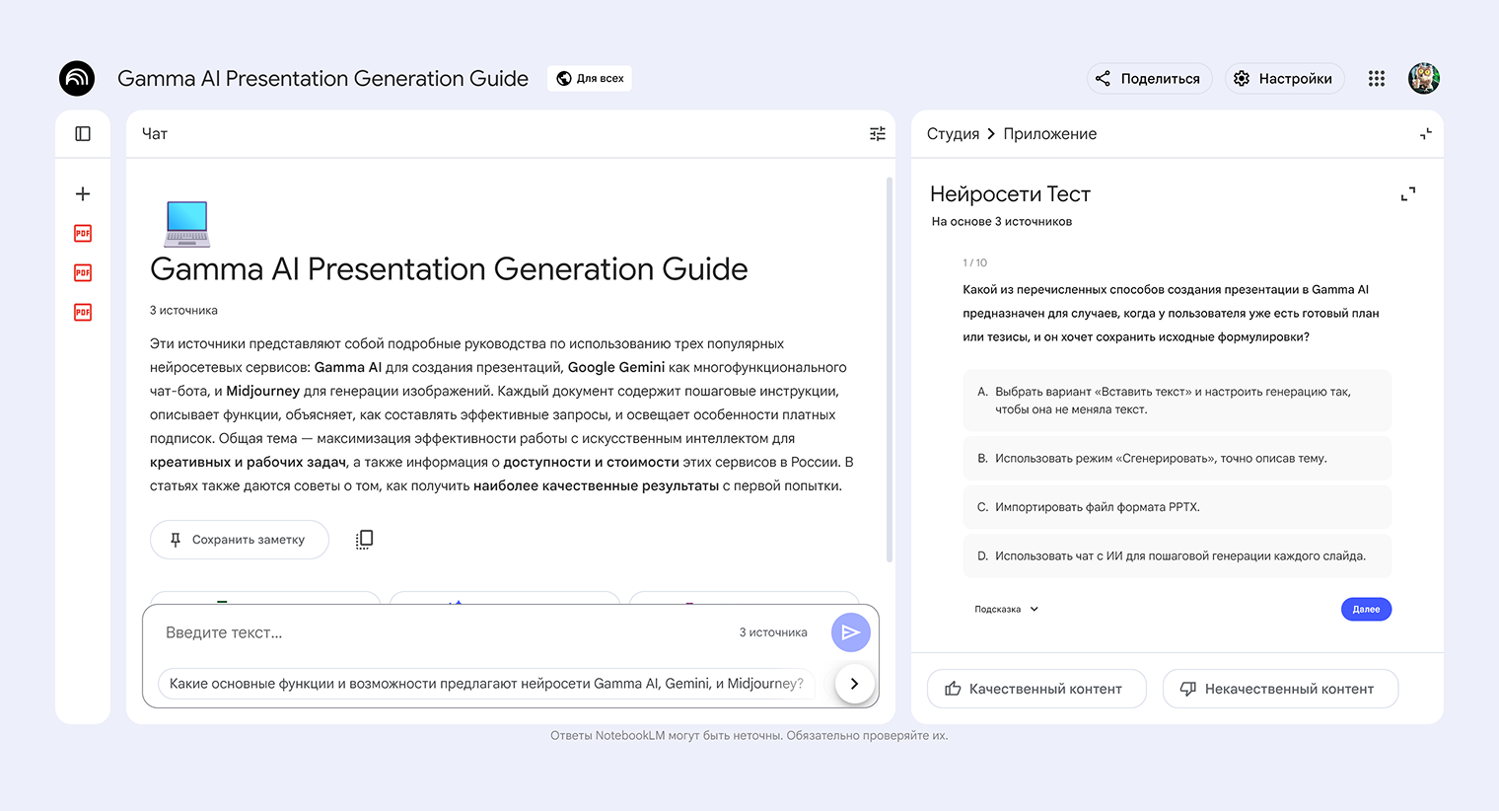1499x811 pixels.
Task: Click the chat panel scrollbar
Action: click(889, 370)
